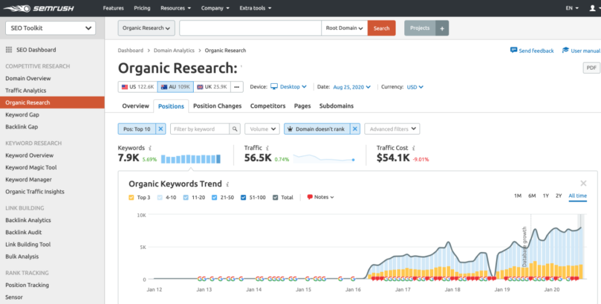Viewport: 601px width, 304px height.
Task: Select the 6M time range
Action: pos(532,196)
